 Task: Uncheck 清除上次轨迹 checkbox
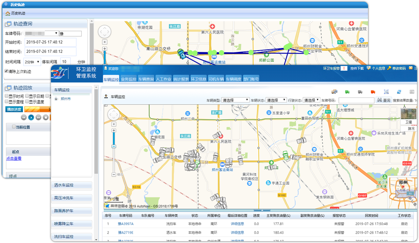pyautogui.click(x=6, y=71)
